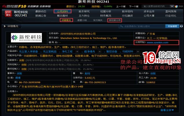This screenshot has width=184, height=116.
Task: Select the 详细情况 sub-tab
Action: (66, 20)
